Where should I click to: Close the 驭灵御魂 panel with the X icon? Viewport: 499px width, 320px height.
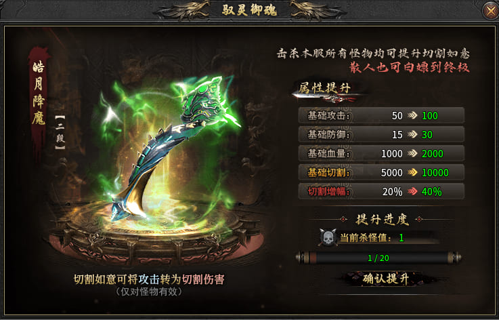[x=490, y=11]
